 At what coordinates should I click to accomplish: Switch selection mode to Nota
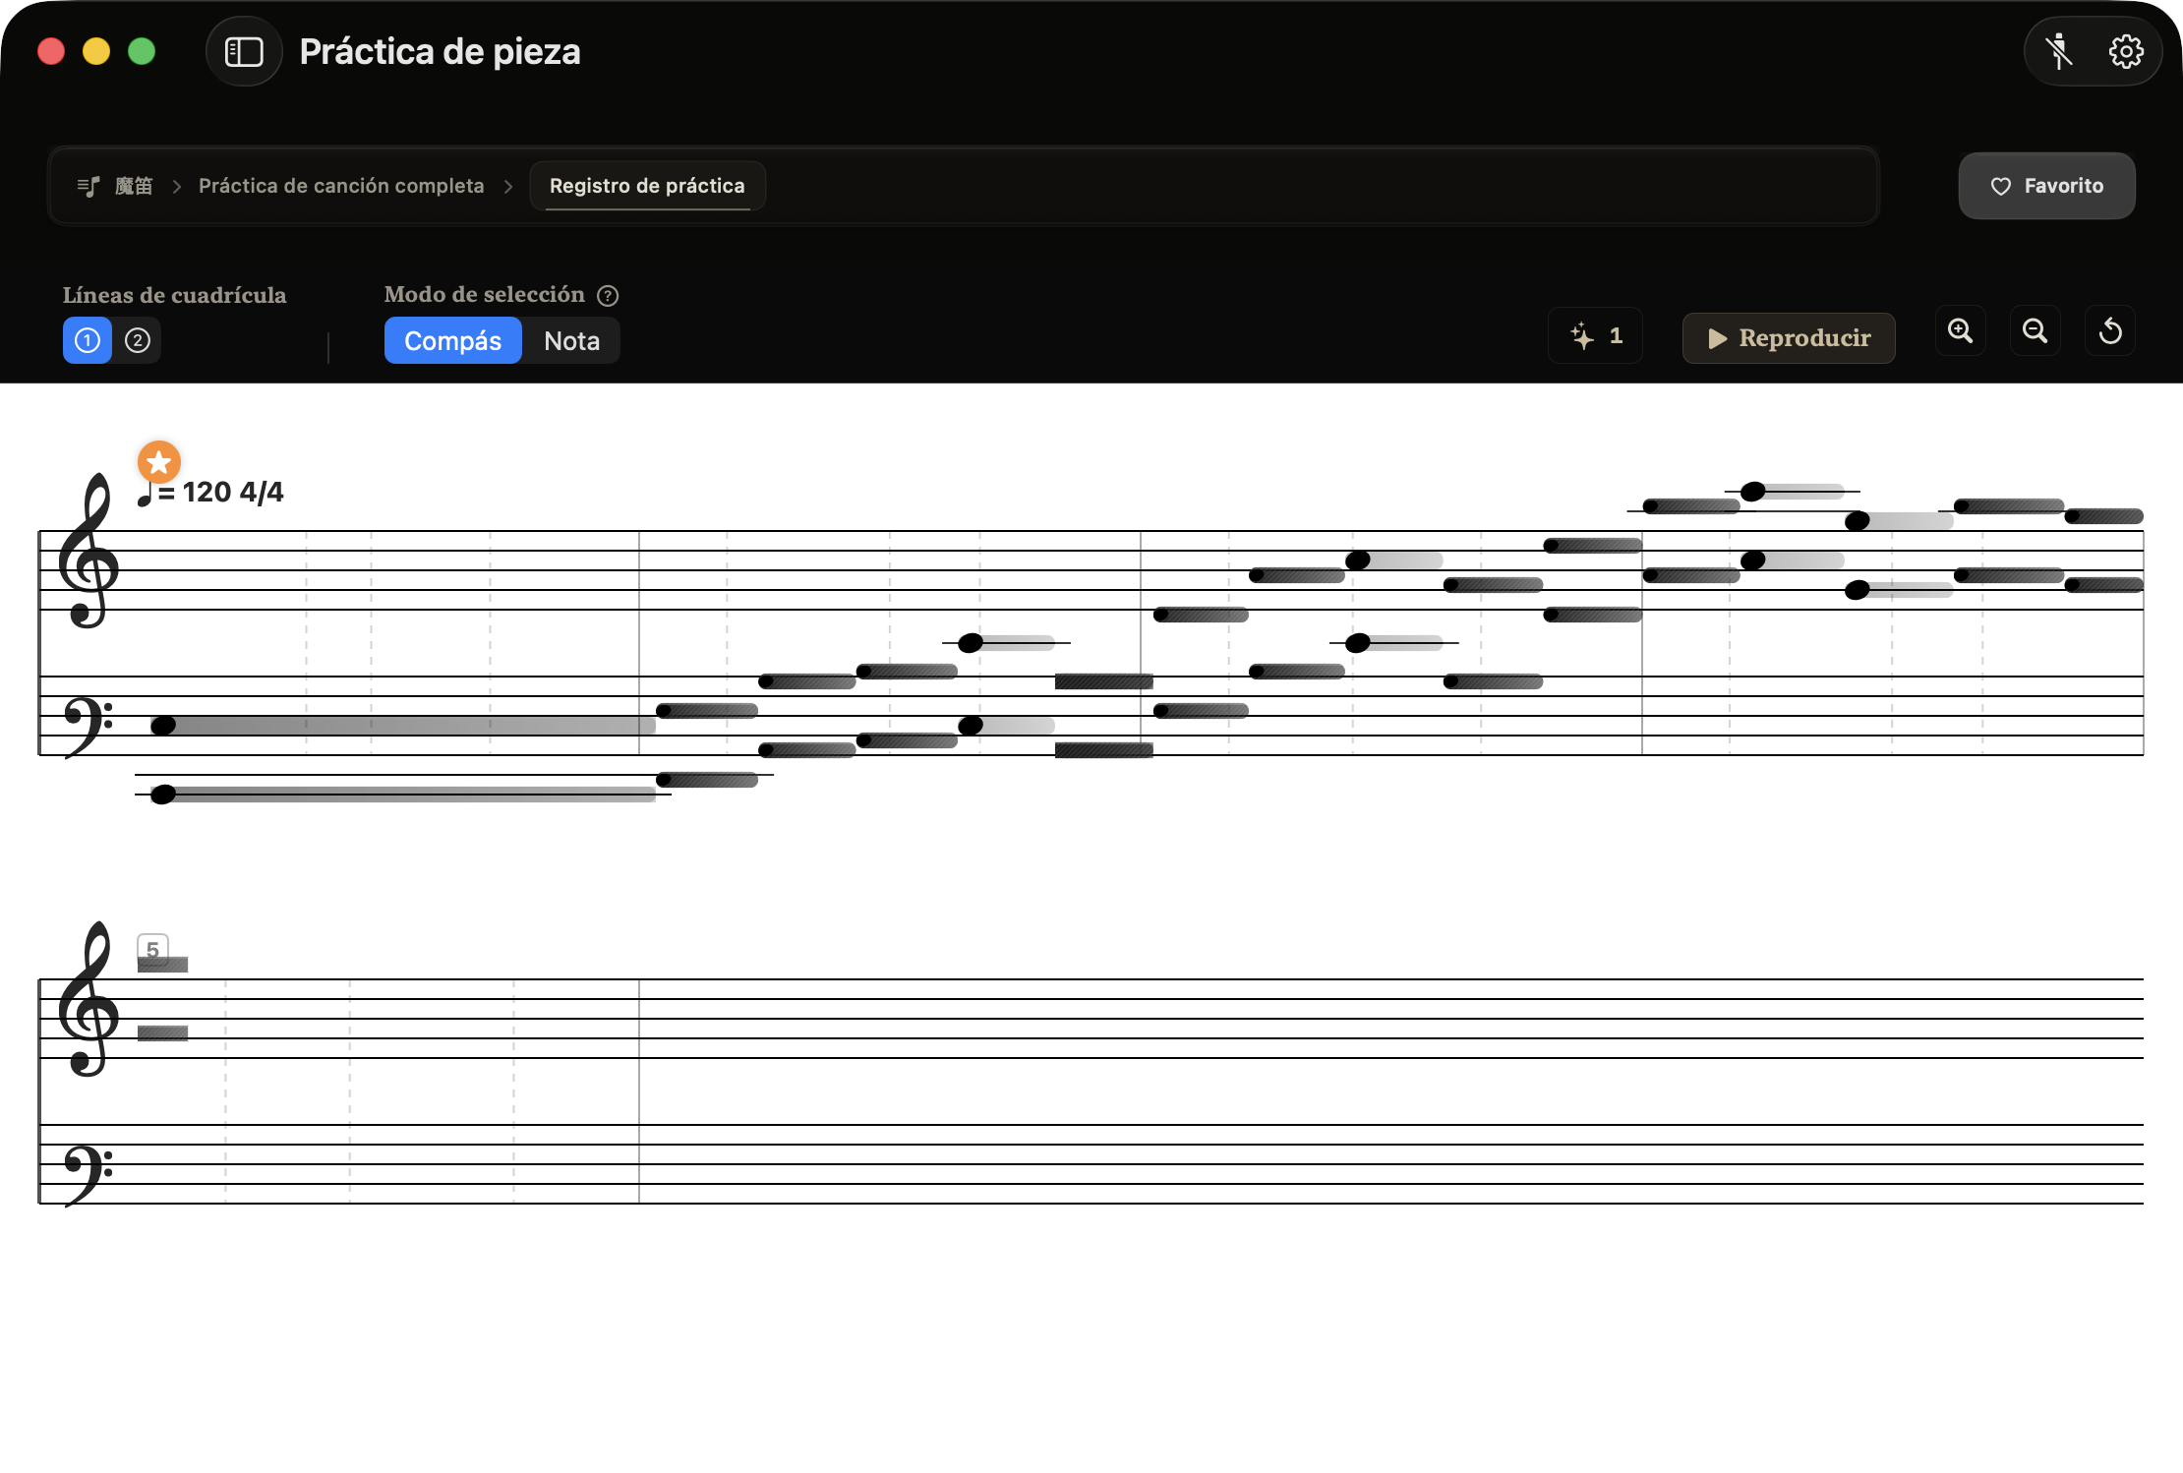pos(572,340)
